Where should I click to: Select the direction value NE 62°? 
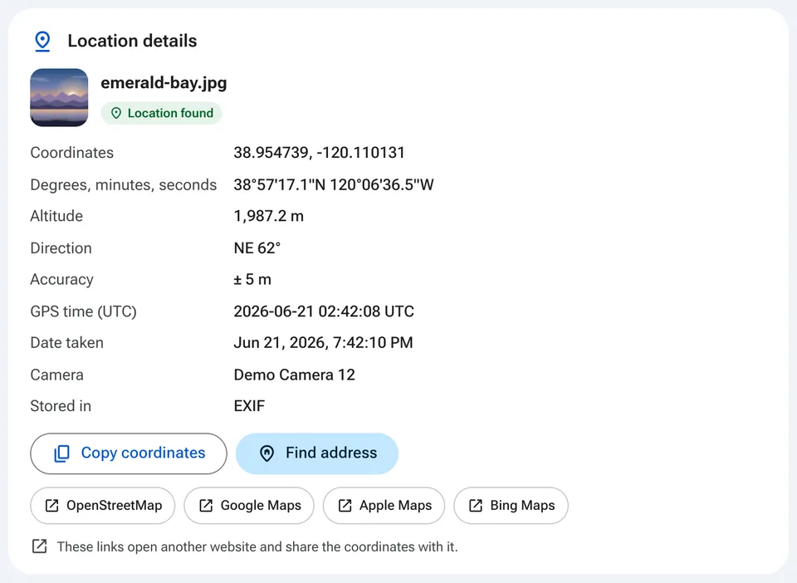tap(257, 248)
